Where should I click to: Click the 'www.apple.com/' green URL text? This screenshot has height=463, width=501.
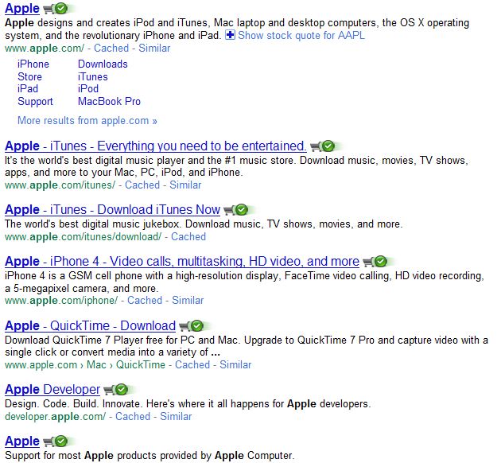tap(45, 49)
